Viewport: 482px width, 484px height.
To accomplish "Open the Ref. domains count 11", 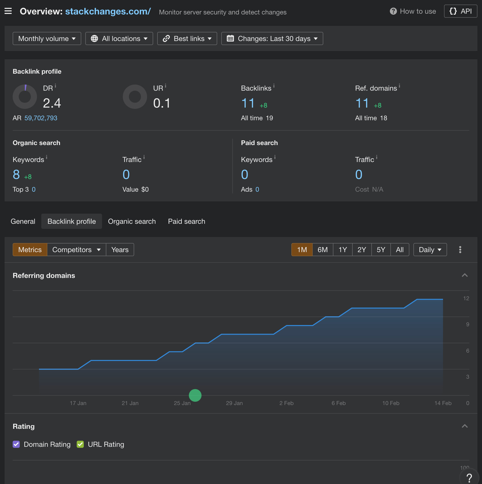I will click(362, 103).
